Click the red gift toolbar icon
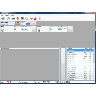 (x=35, y=19)
